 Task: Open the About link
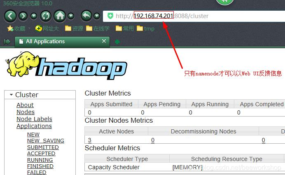coord(25,105)
